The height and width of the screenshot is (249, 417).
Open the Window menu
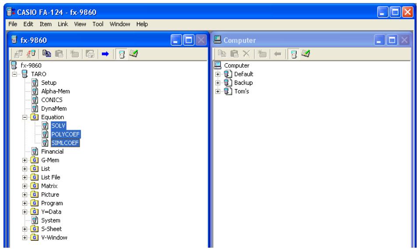click(120, 24)
